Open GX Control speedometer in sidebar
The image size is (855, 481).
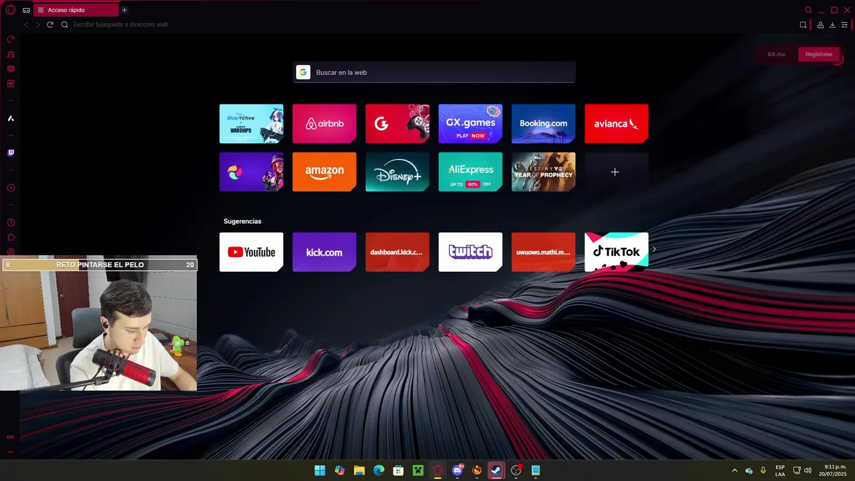click(x=11, y=39)
